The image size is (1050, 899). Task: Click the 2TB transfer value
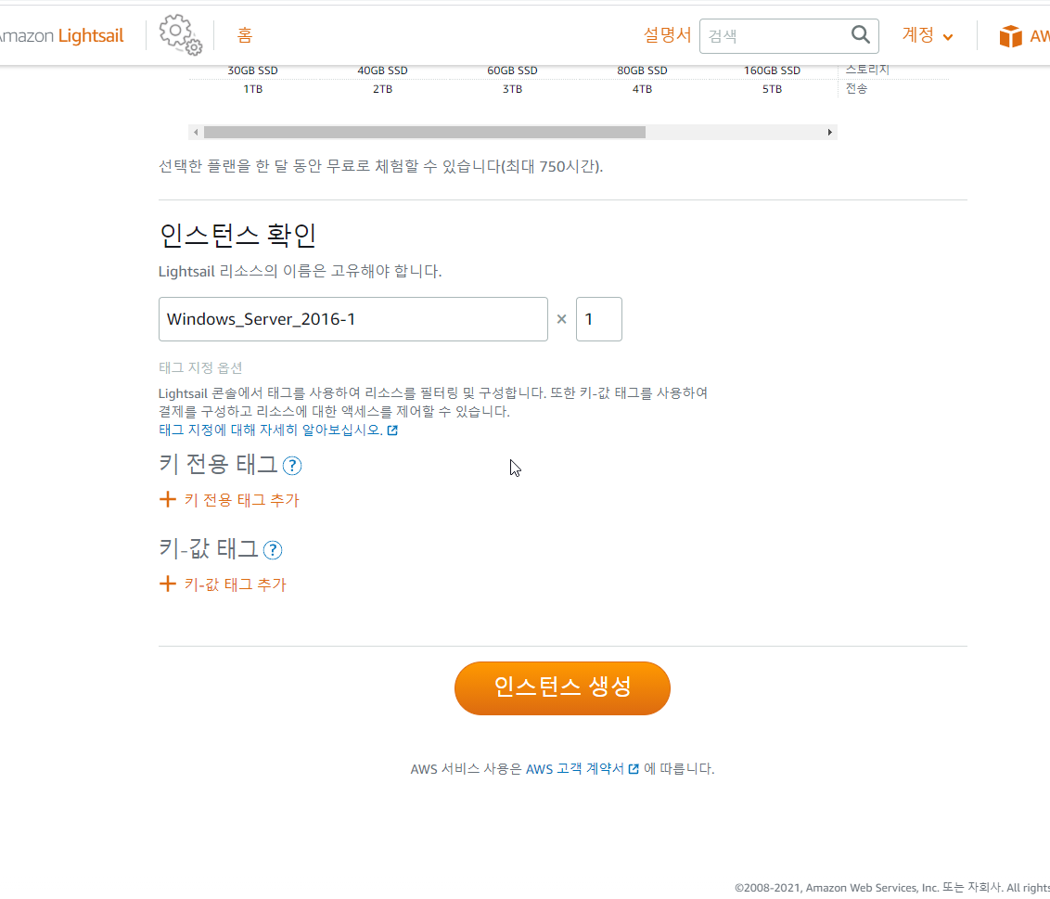(x=382, y=89)
